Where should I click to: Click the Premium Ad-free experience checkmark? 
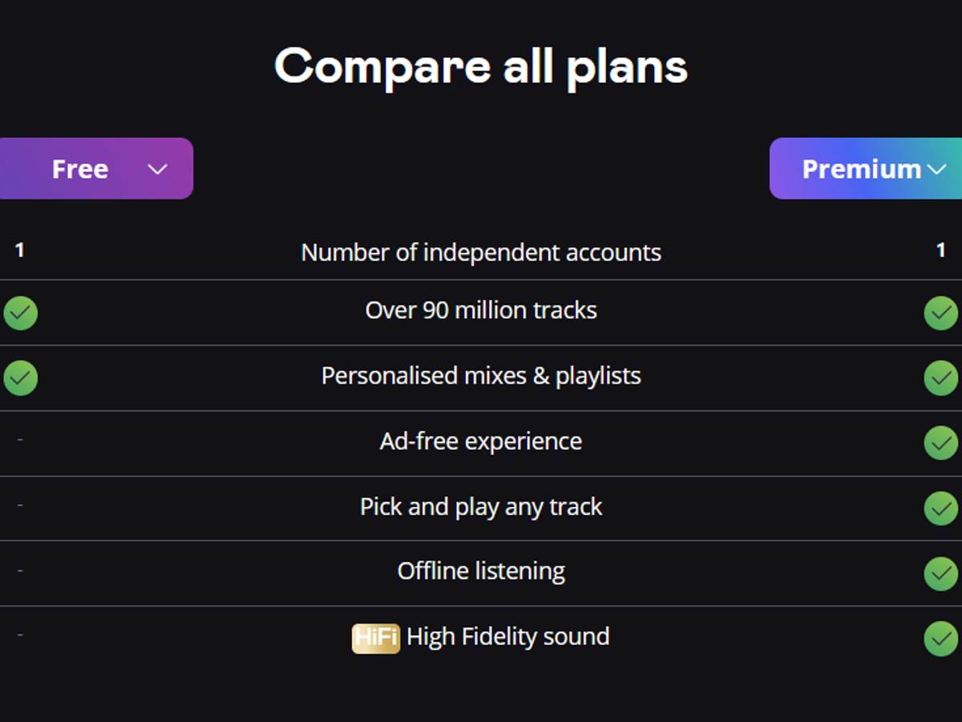940,442
